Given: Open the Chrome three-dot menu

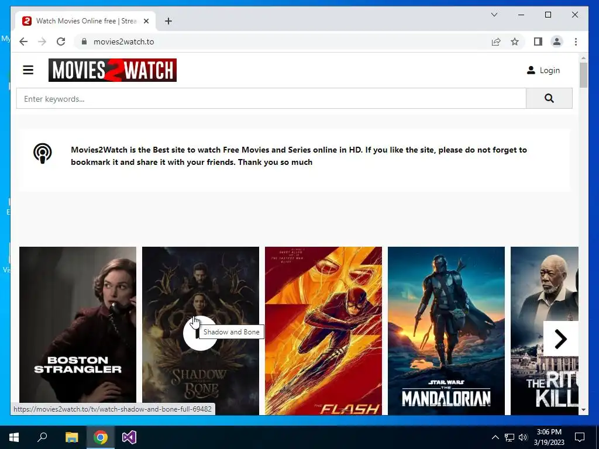Looking at the screenshot, I should coord(576,42).
